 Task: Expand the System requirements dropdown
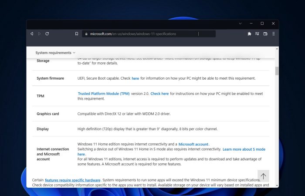pos(55,53)
